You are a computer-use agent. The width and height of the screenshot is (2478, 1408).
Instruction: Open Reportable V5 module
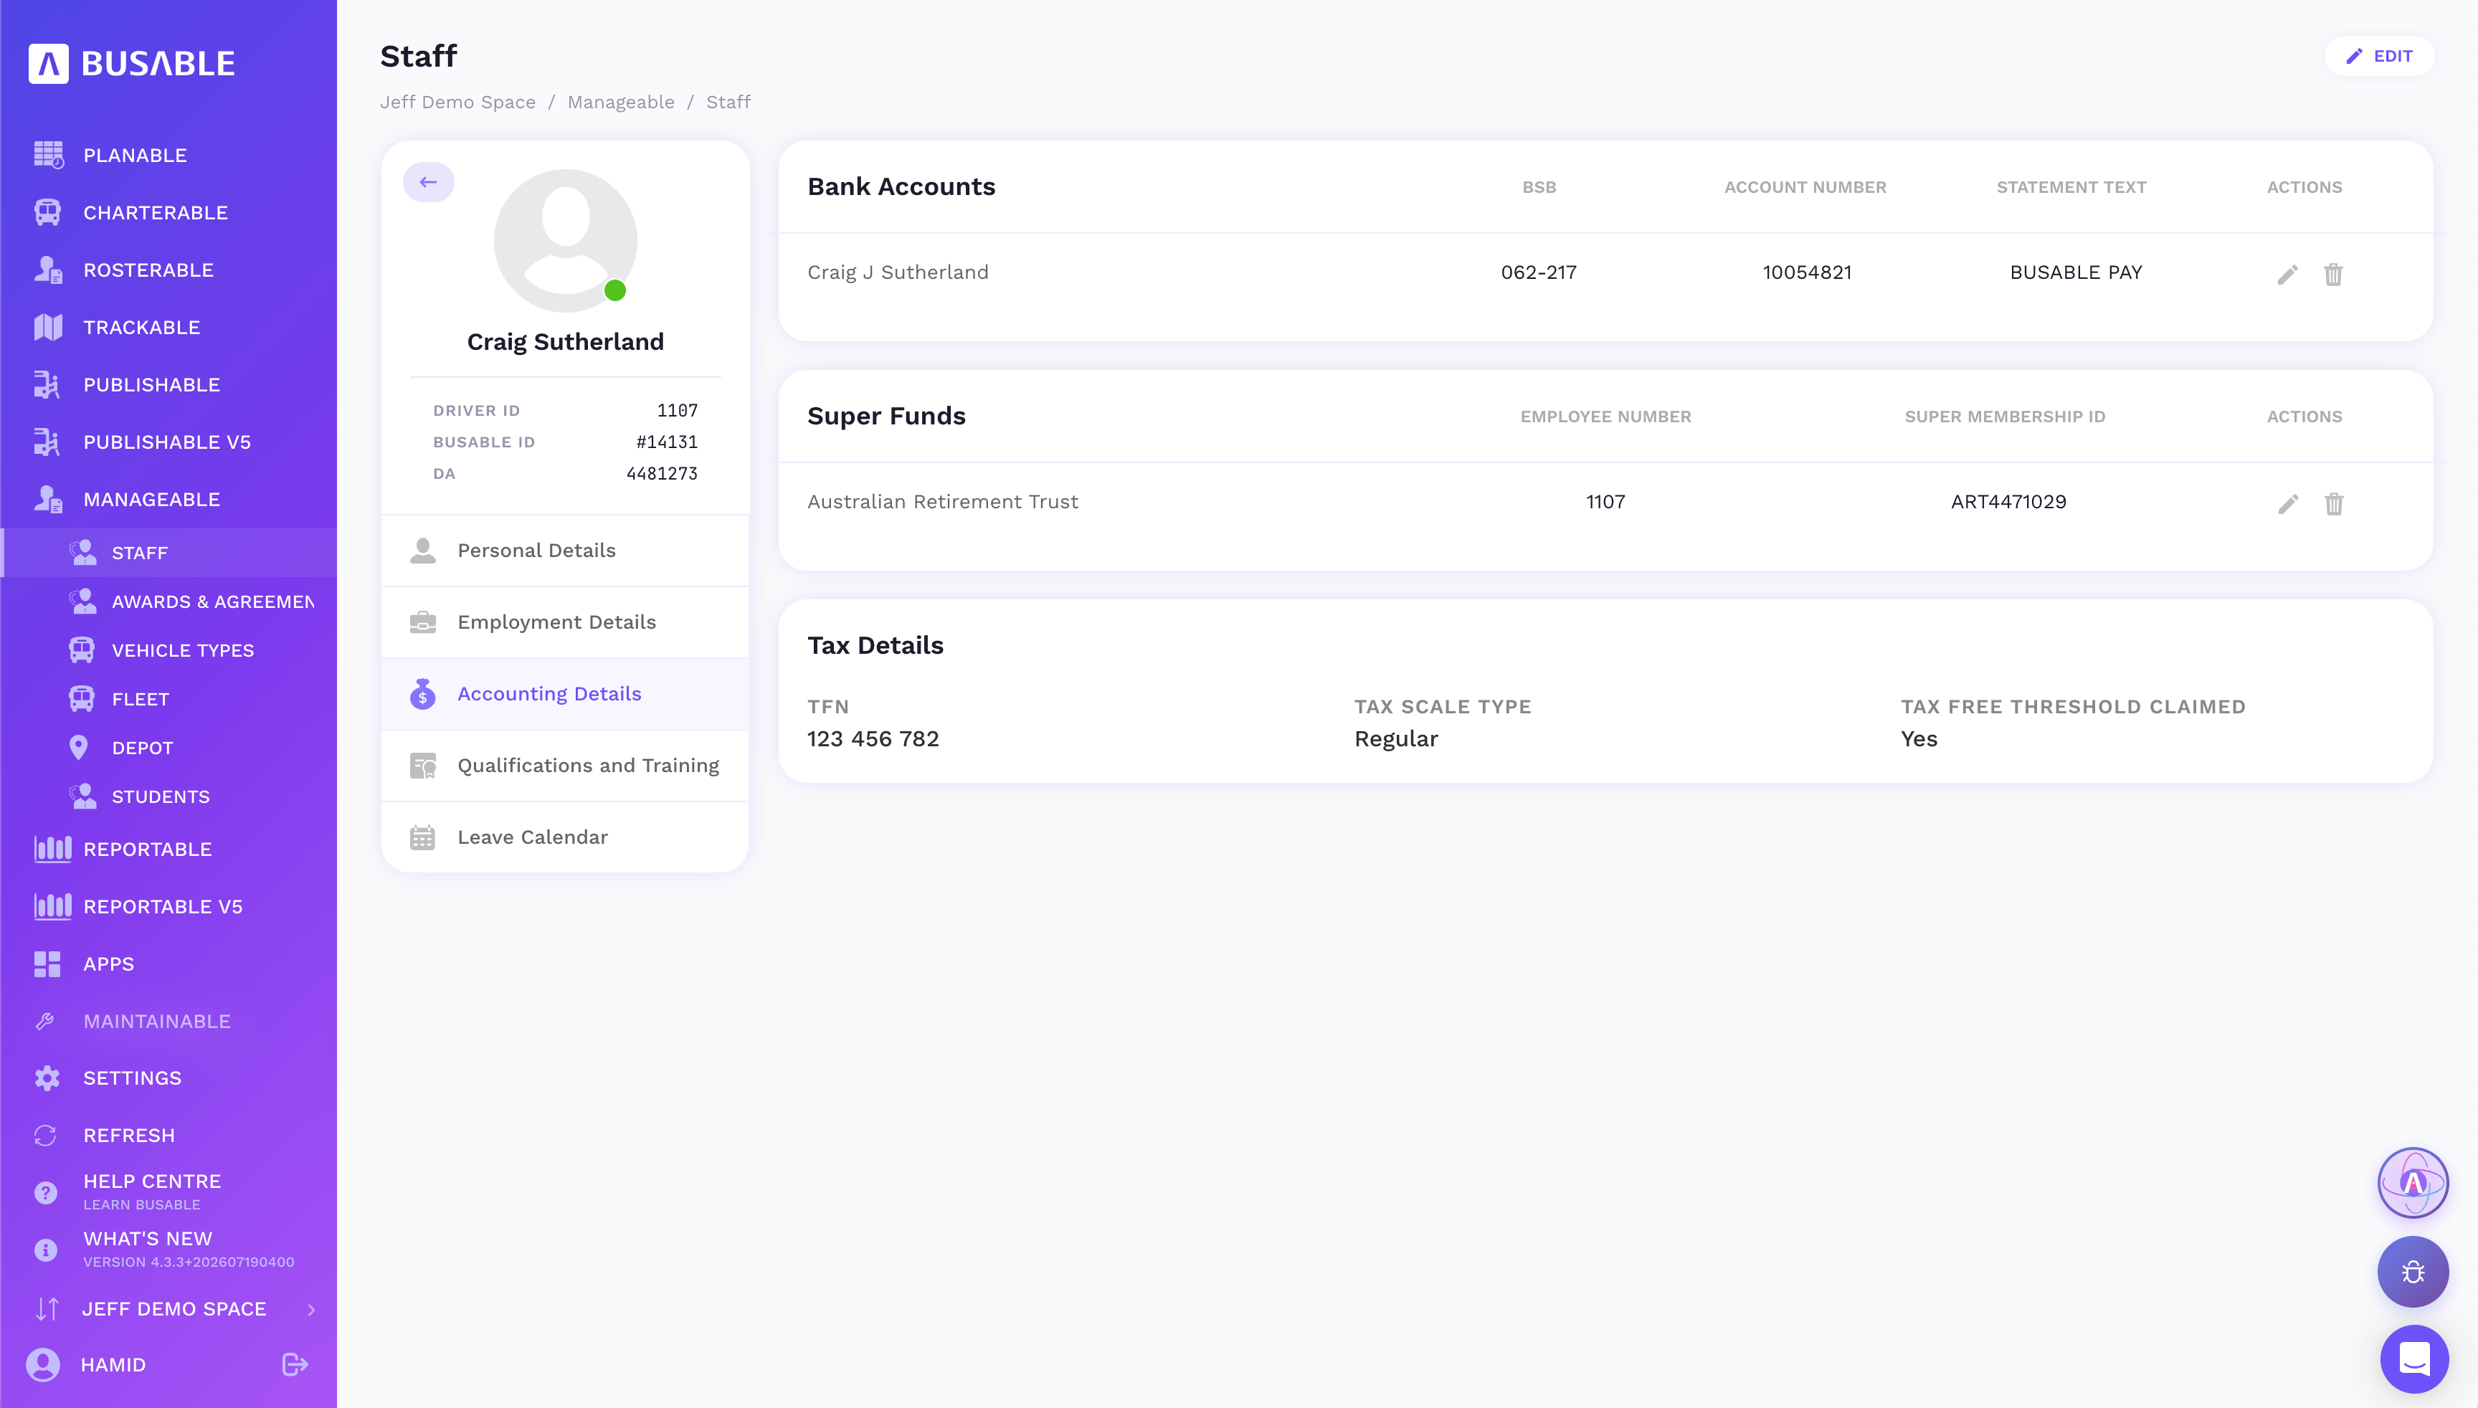[168, 906]
